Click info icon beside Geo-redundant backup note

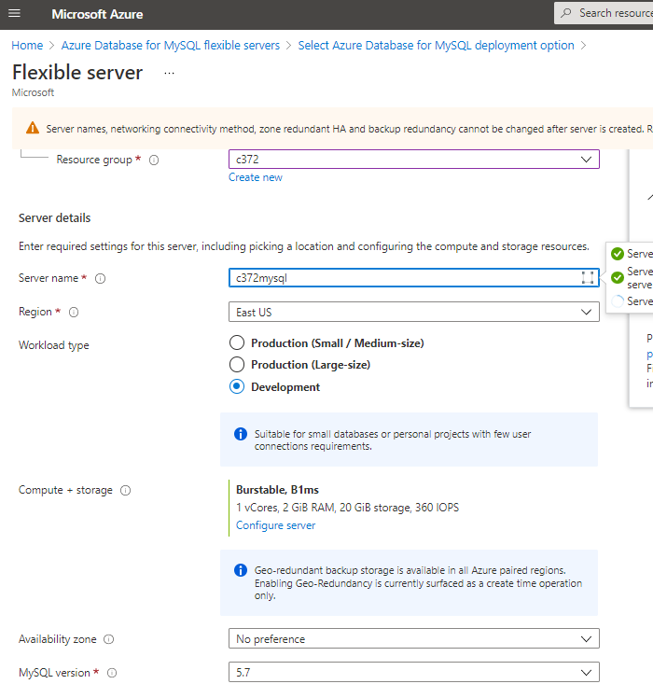tap(241, 570)
